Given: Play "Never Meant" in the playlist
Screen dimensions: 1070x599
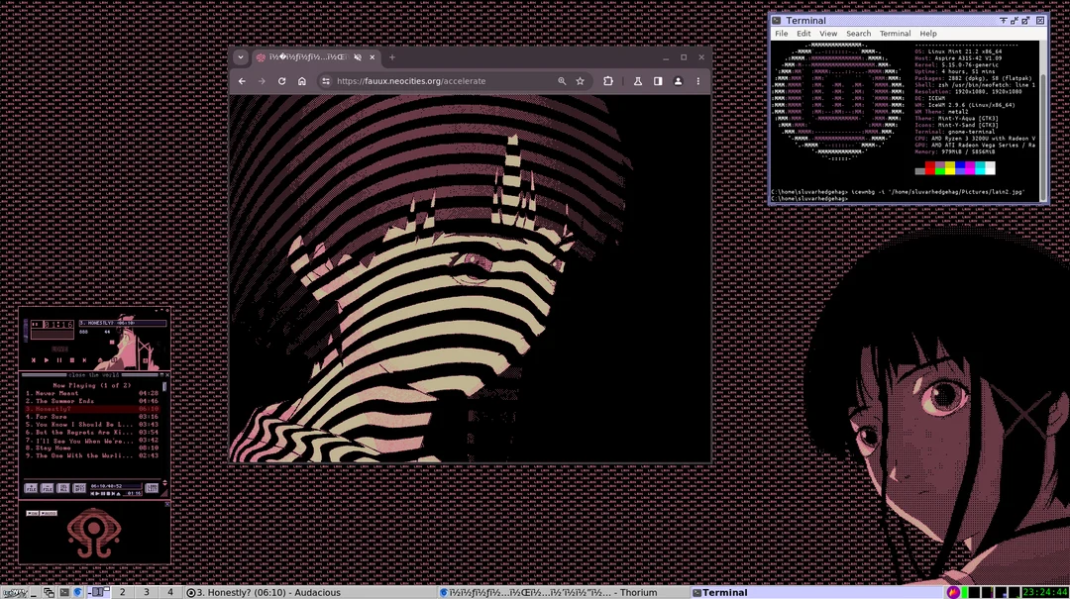Looking at the screenshot, I should (56, 393).
